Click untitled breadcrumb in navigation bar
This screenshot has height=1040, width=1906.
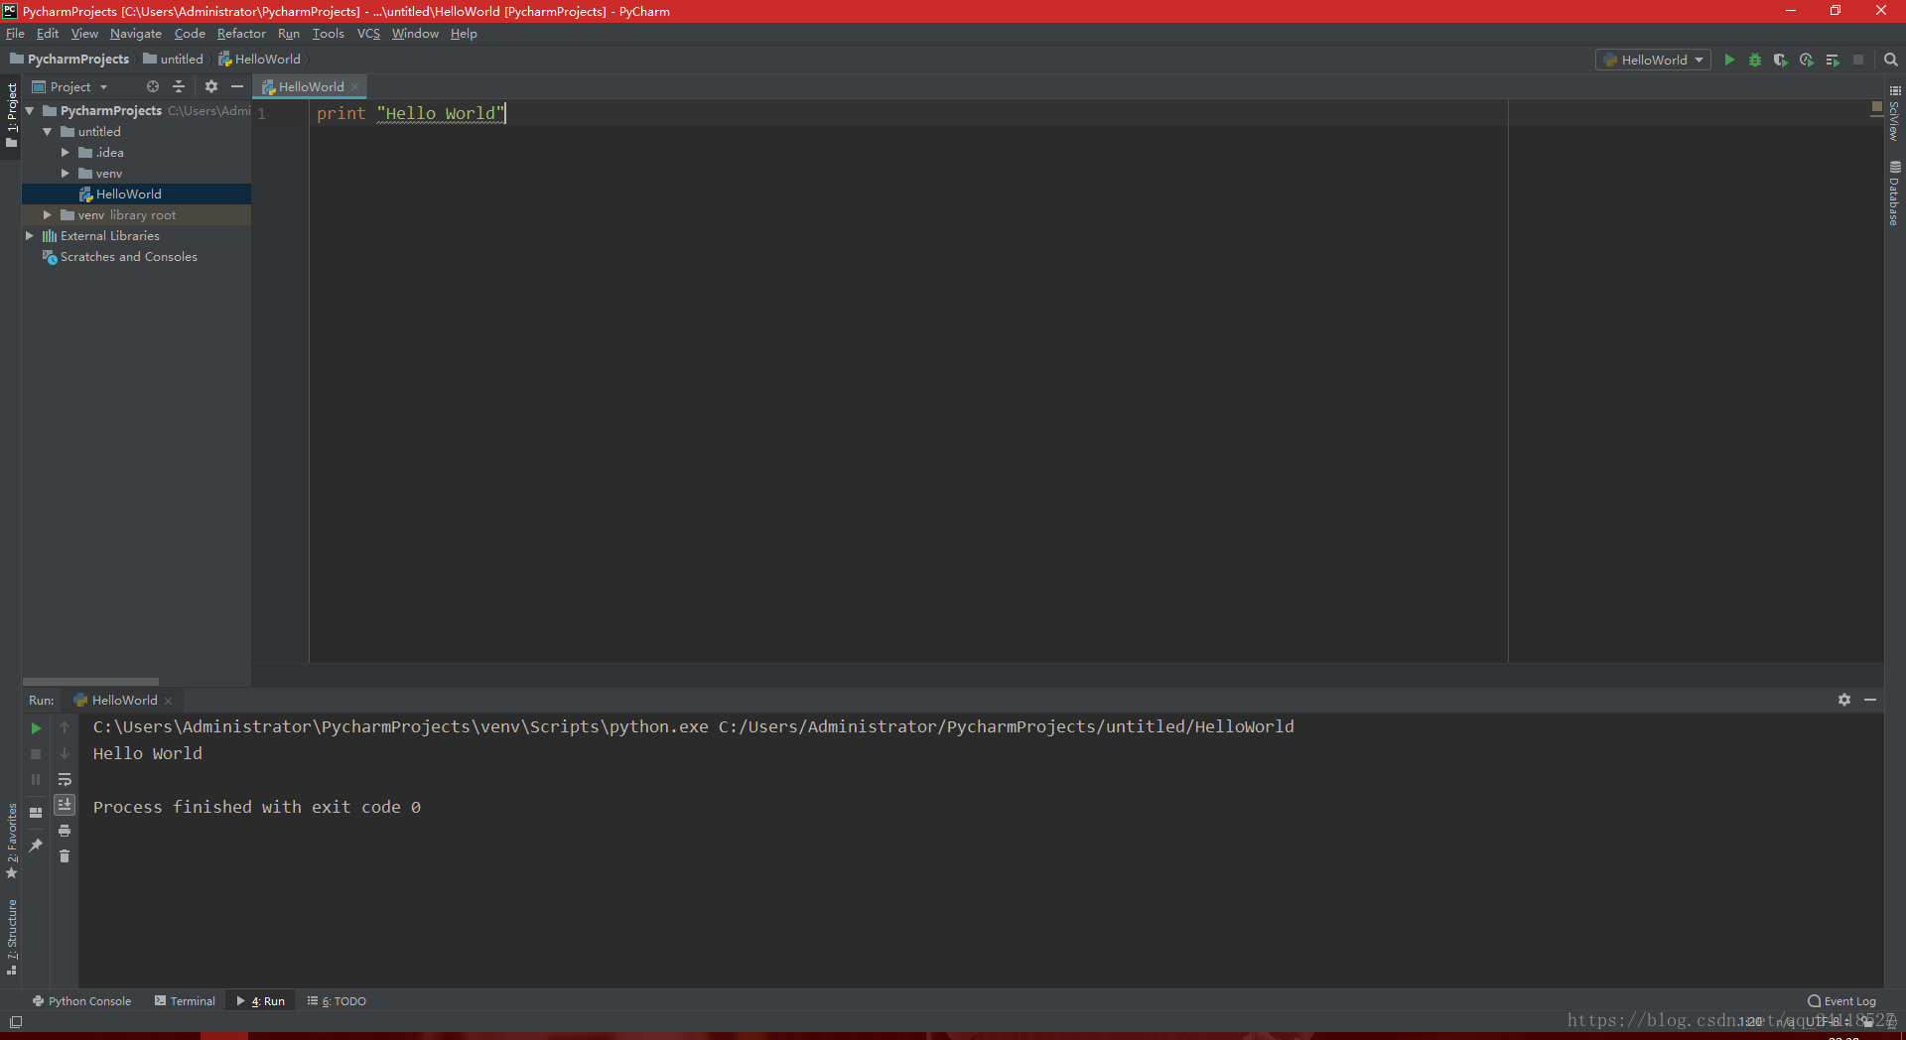(173, 60)
